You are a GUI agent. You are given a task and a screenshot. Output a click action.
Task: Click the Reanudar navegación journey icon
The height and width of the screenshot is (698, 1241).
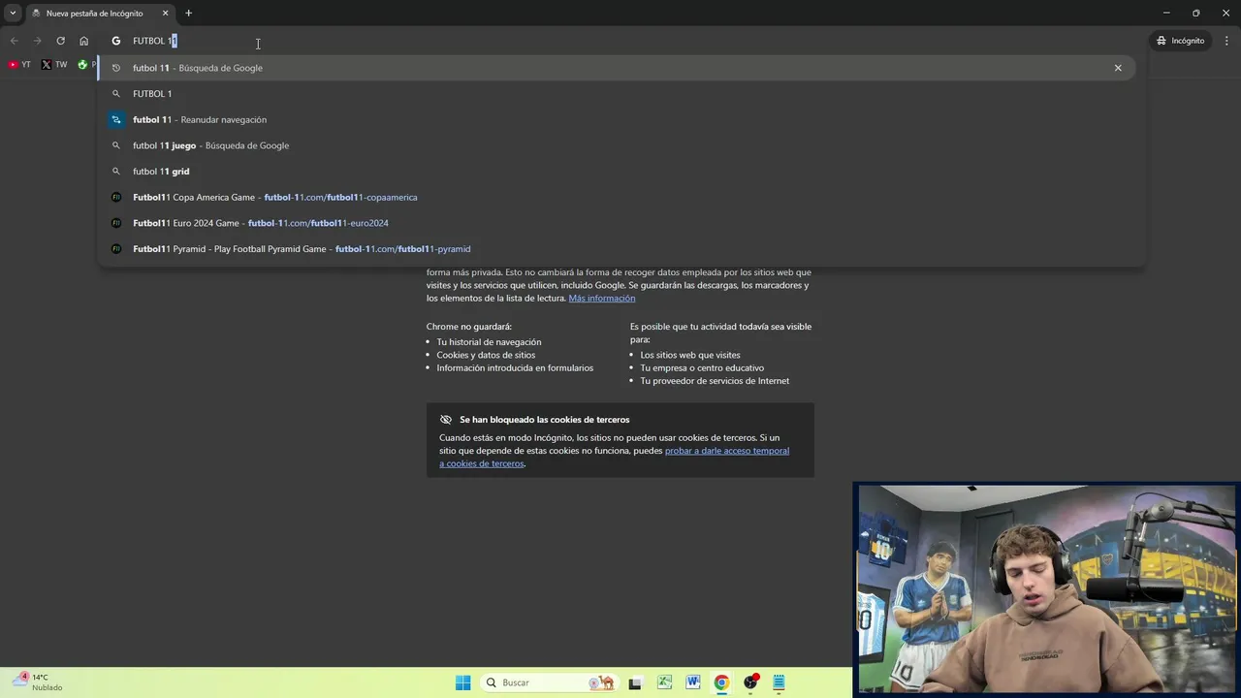coord(116,119)
